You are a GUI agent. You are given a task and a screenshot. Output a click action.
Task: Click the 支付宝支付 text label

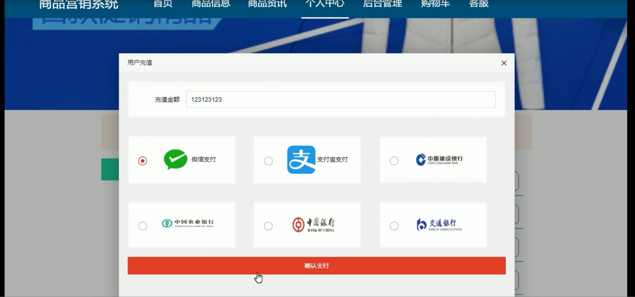coord(332,159)
